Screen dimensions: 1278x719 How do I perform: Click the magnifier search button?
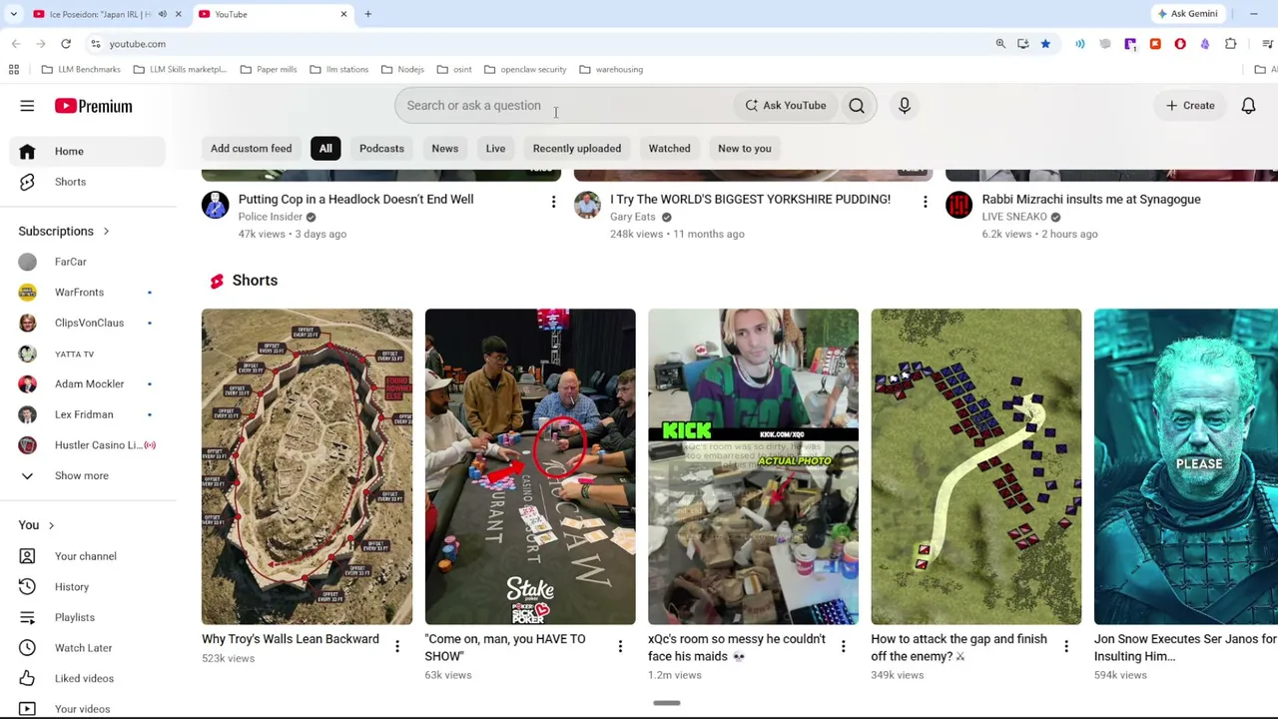tap(857, 106)
